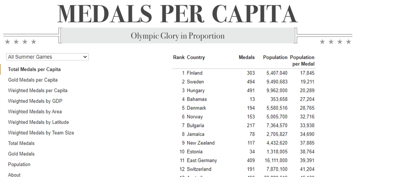Image resolution: width=400 pixels, height=177 pixels.
Task: Open Weighted Medals by GDP page
Action: [x=35, y=101]
